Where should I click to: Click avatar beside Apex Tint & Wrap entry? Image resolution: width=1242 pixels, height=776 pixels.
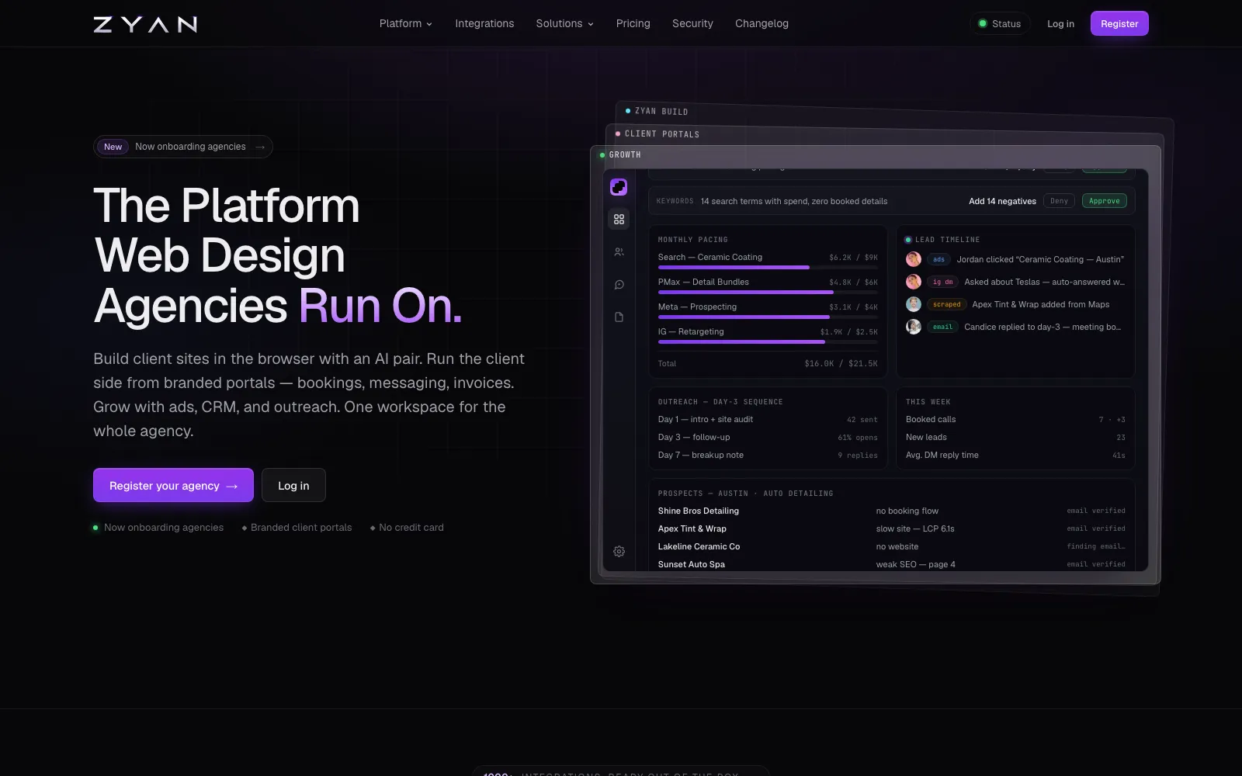pyautogui.click(x=914, y=304)
